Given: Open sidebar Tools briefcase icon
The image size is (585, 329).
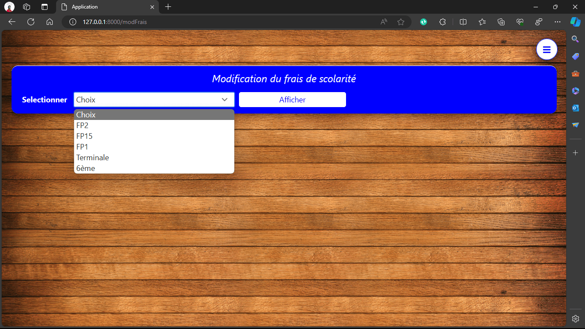Looking at the screenshot, I should point(576,74).
